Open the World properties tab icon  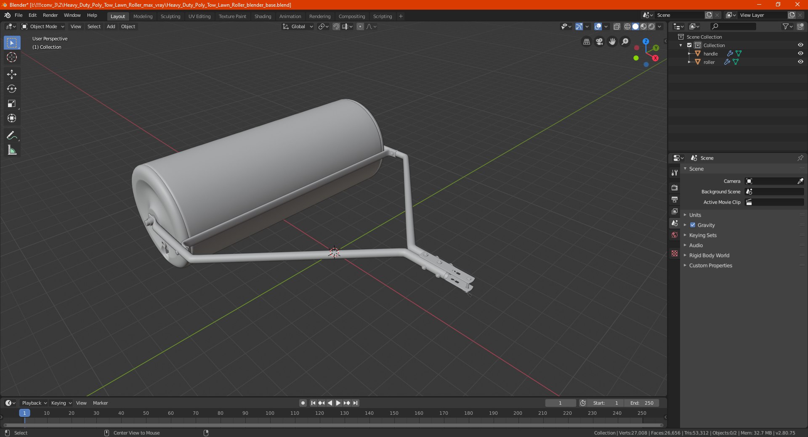coord(675,235)
